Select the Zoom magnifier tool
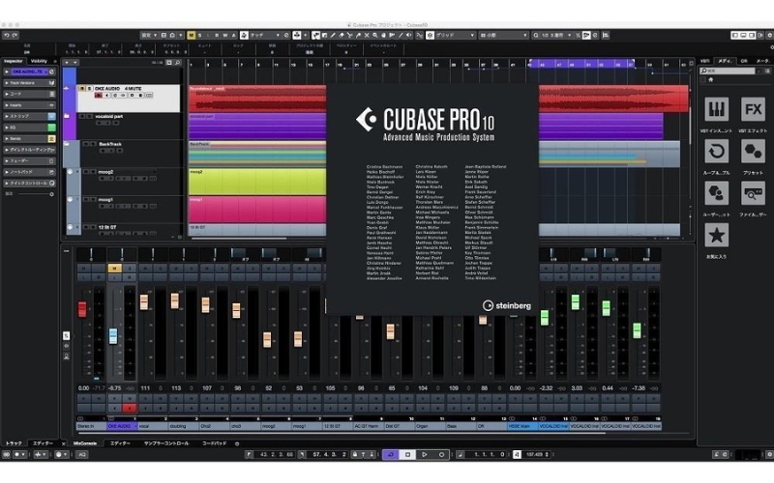 (x=375, y=35)
